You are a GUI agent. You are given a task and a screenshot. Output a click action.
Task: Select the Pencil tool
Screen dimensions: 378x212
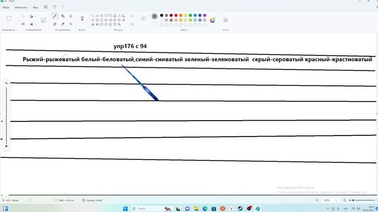(x=55, y=16)
